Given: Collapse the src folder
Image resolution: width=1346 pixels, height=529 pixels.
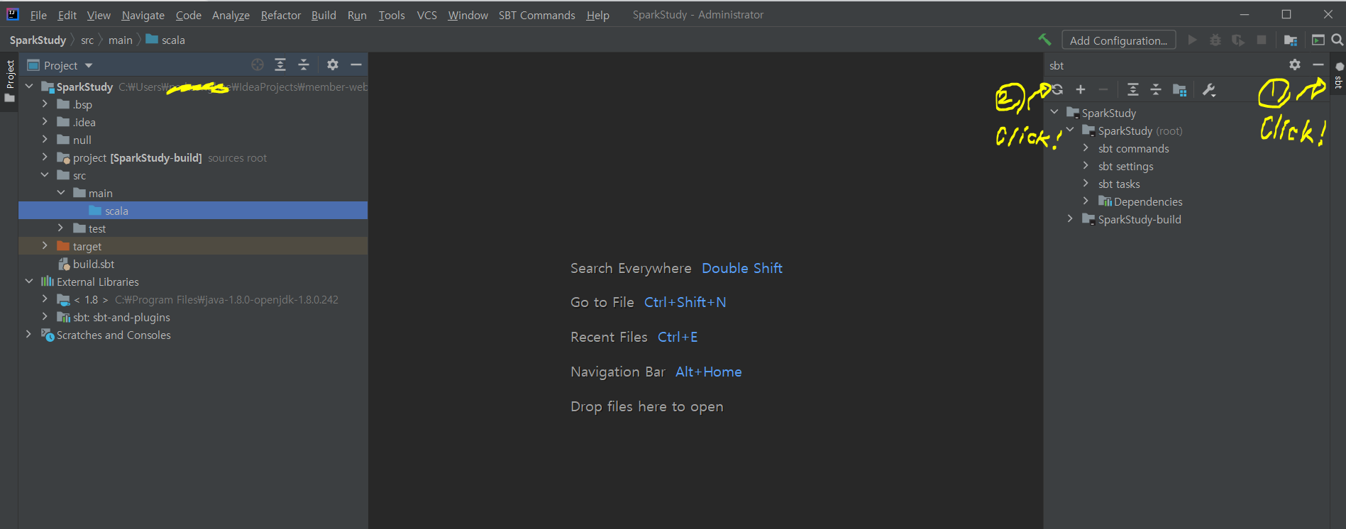Looking at the screenshot, I should pos(45,174).
